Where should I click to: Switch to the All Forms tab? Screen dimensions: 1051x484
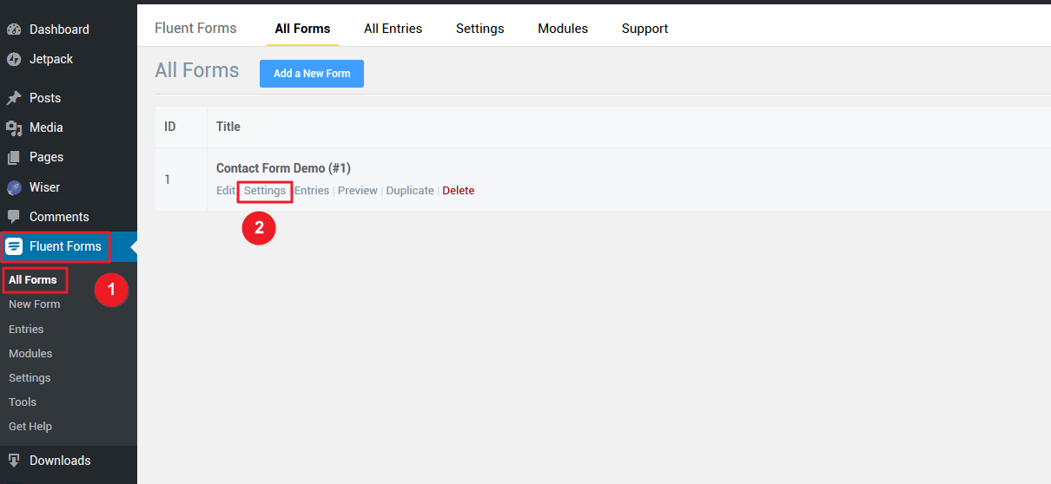coord(302,29)
